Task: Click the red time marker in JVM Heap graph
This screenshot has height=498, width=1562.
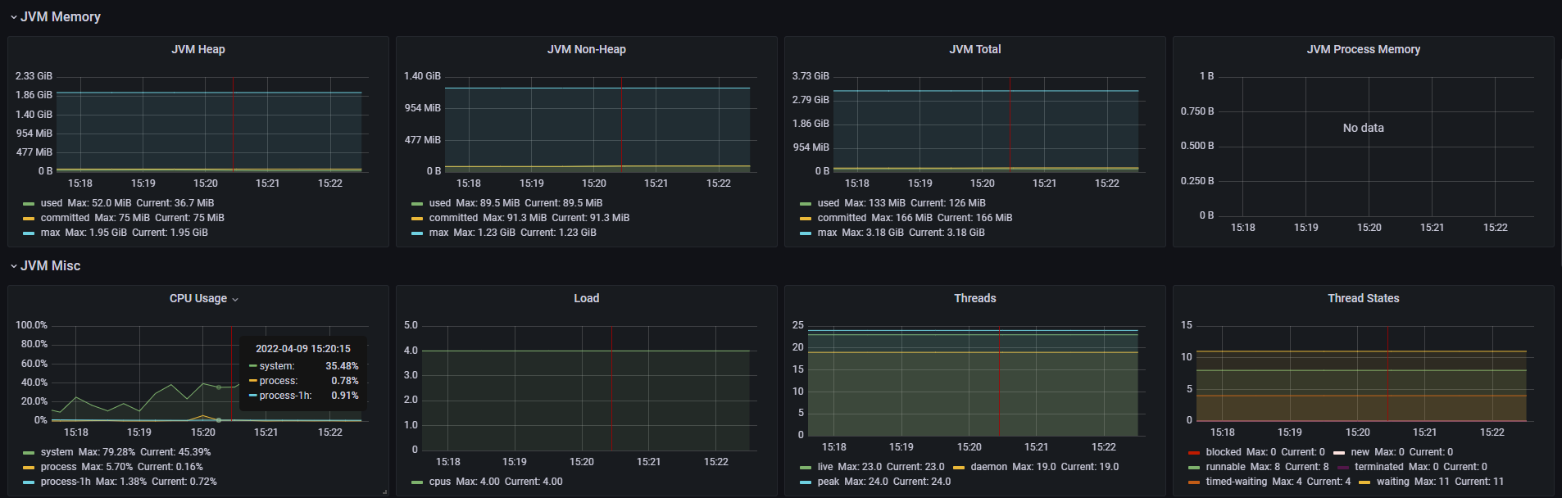Action: tap(233, 124)
